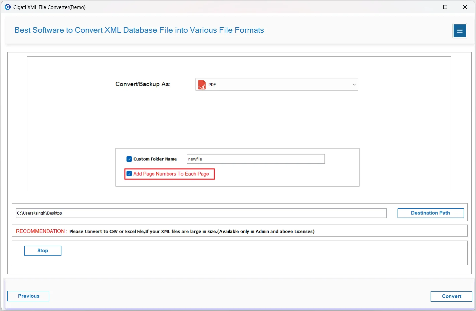The width and height of the screenshot is (476, 311).
Task: Click the 'Best Software to Convert XML' heading
Action: [x=139, y=30]
